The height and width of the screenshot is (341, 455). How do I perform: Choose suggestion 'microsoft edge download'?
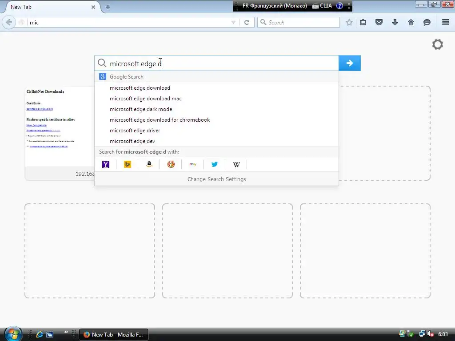click(216, 88)
